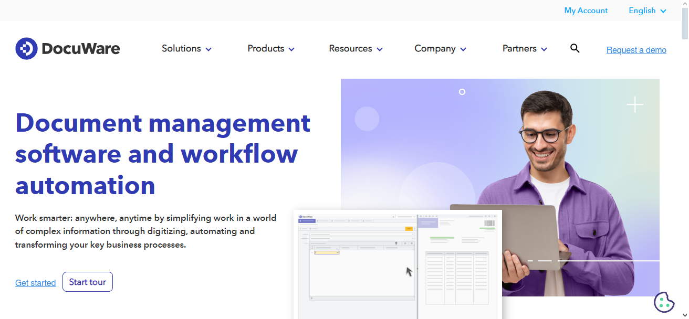Click the scrollbar down arrow

(685, 315)
